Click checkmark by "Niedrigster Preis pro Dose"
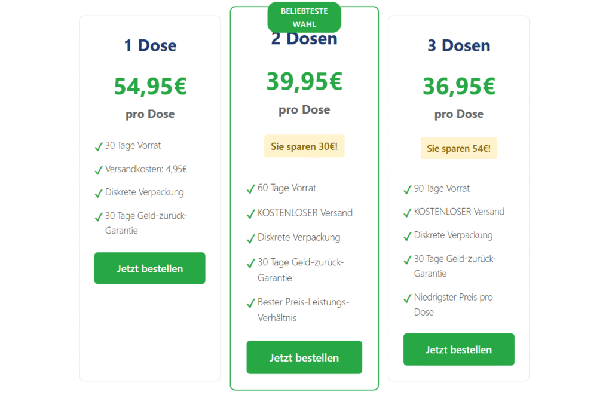The image size is (612, 395). coord(408,298)
